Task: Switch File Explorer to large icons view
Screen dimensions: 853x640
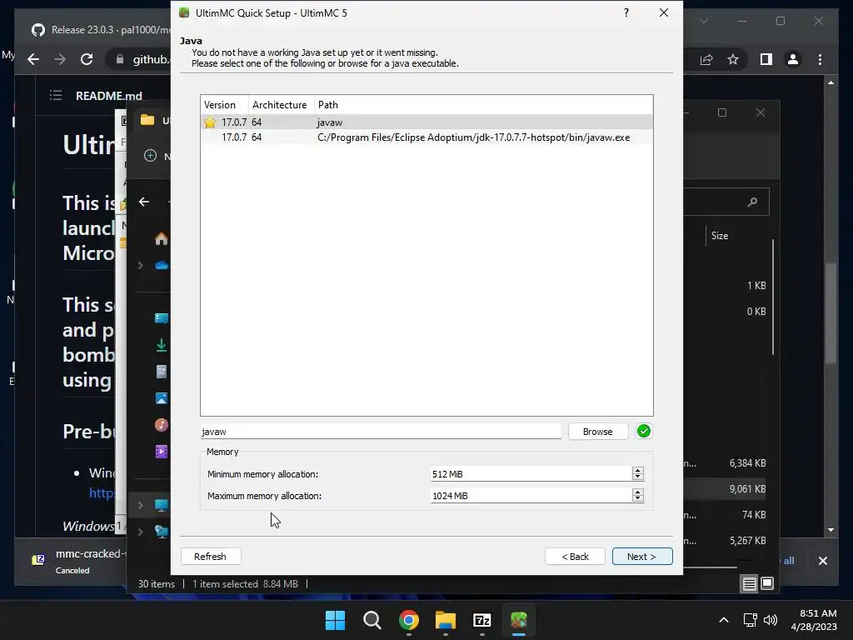Action: (767, 584)
